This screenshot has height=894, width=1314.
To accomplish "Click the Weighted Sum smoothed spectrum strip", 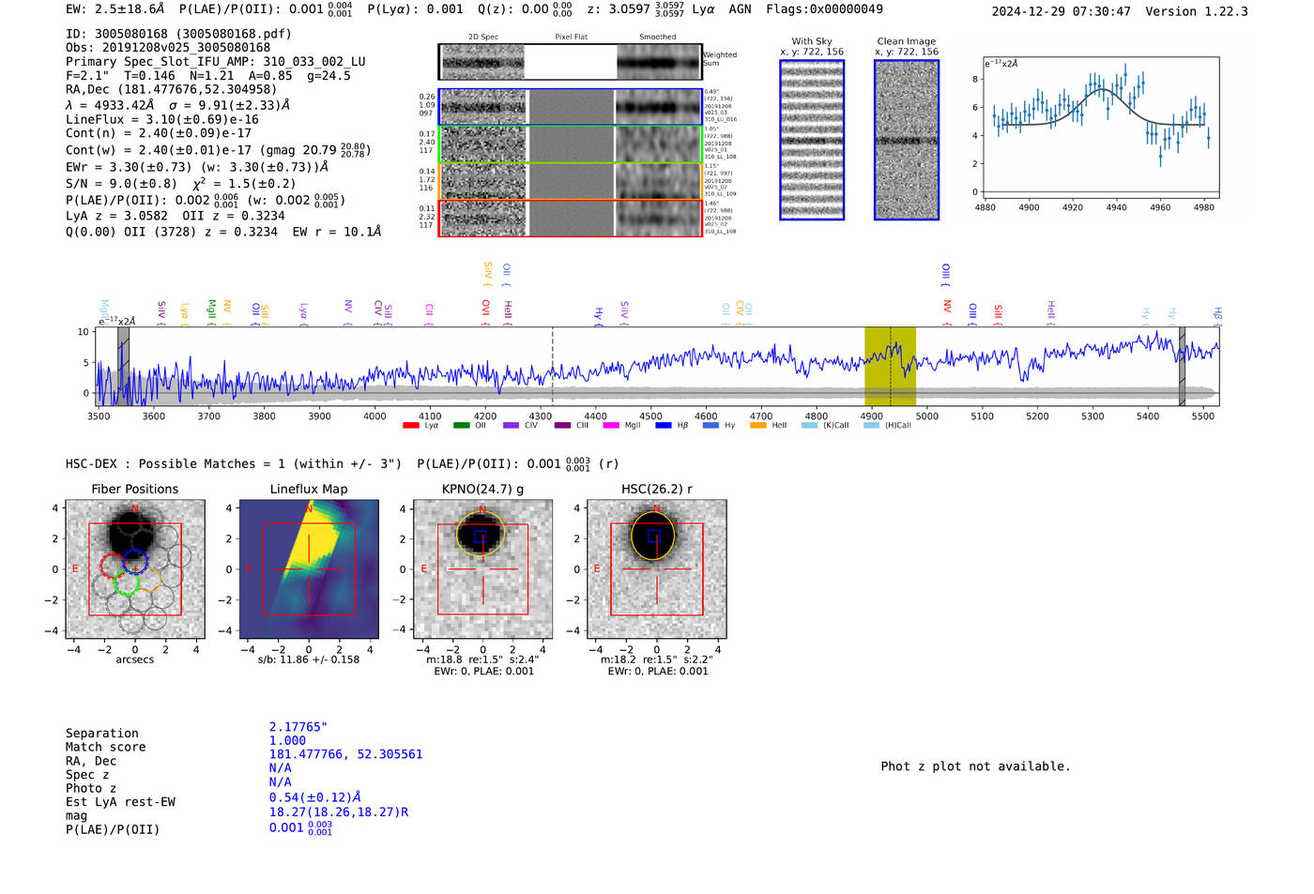I will click(x=659, y=62).
